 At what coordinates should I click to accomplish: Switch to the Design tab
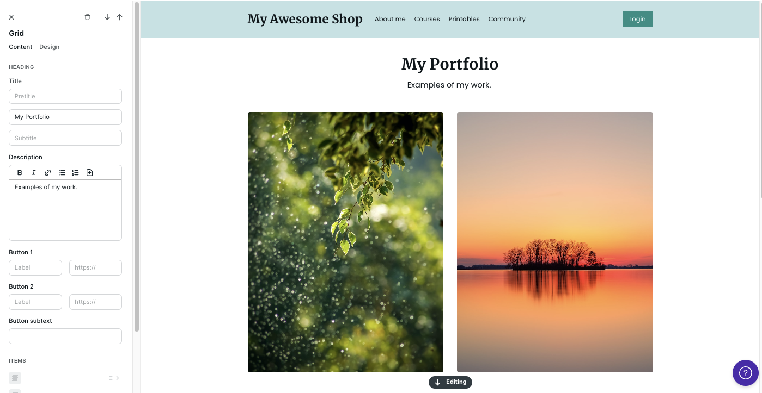[49, 47]
